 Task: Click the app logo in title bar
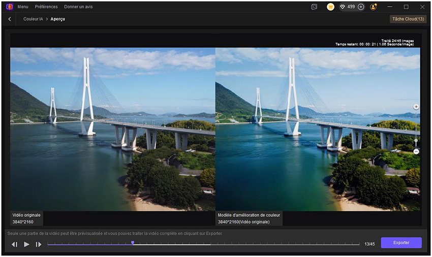(x=9, y=7)
